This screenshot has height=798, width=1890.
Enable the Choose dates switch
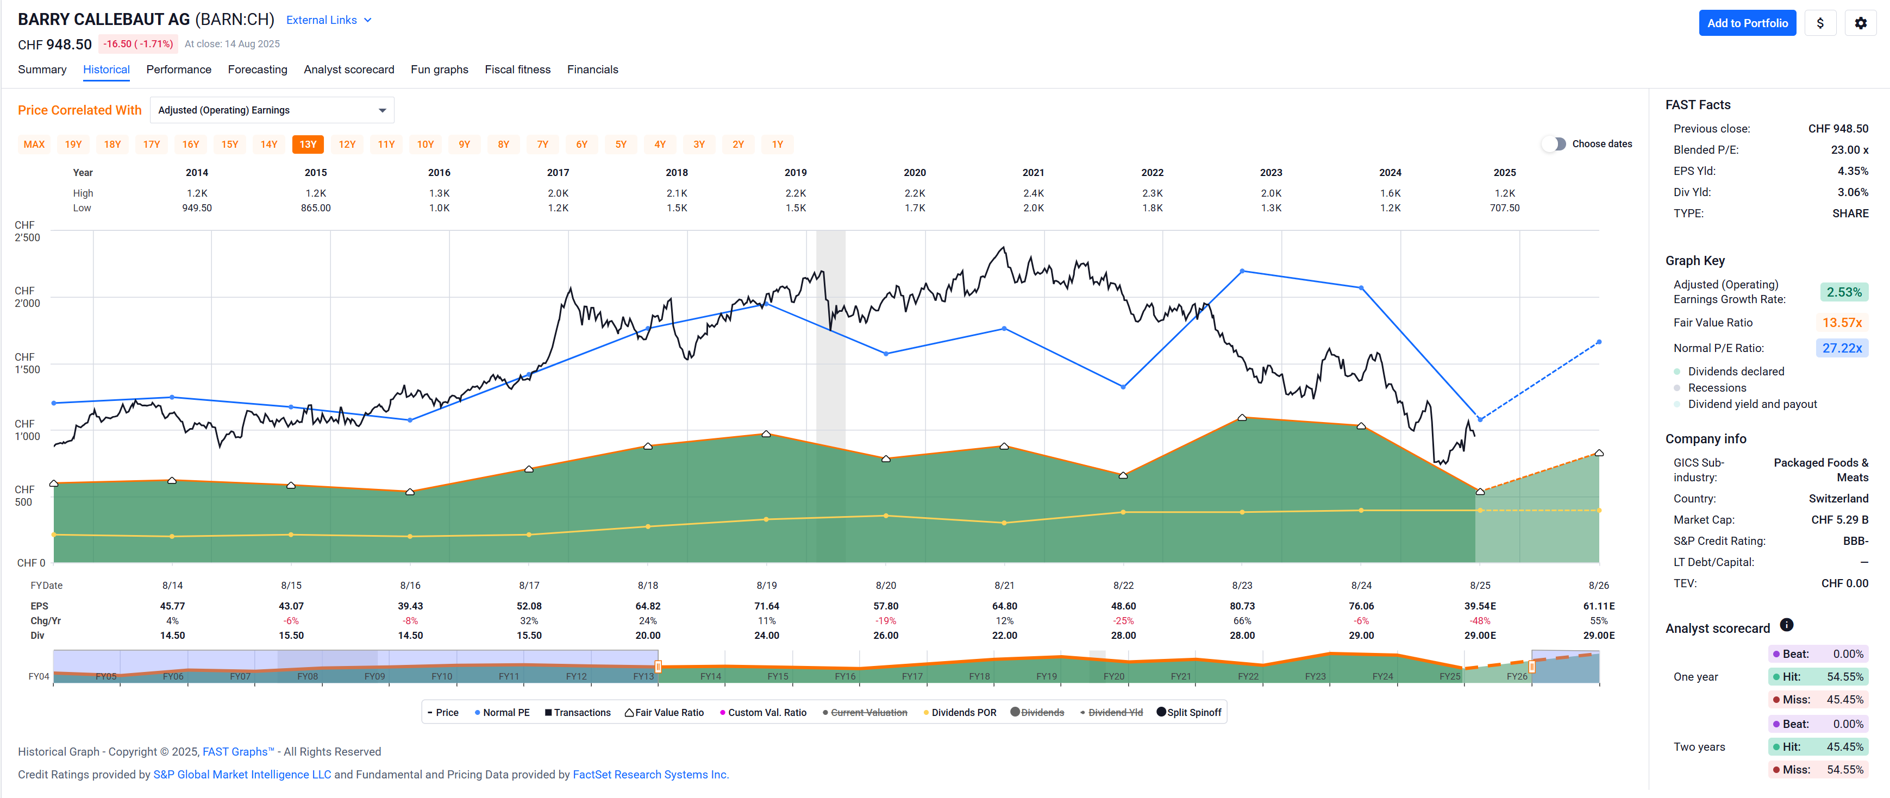(1553, 144)
